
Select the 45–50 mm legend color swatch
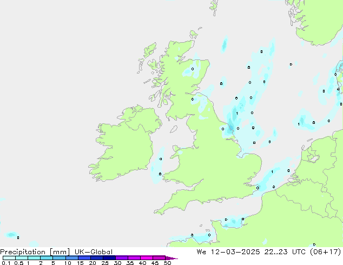(x=159, y=258)
